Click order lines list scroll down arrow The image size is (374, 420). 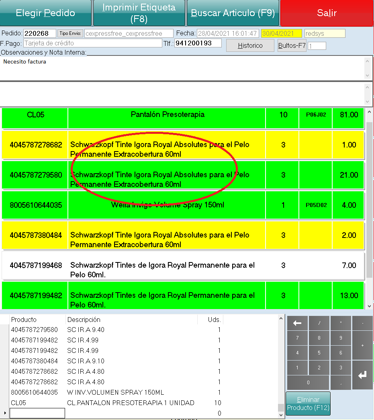click(370, 306)
